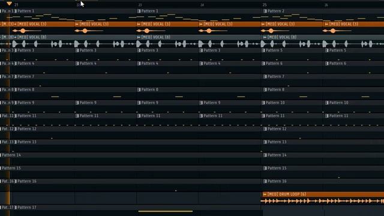
Task: Open clip menu icon of Pattern 1 at bar 23
Action: (x=139, y=11)
